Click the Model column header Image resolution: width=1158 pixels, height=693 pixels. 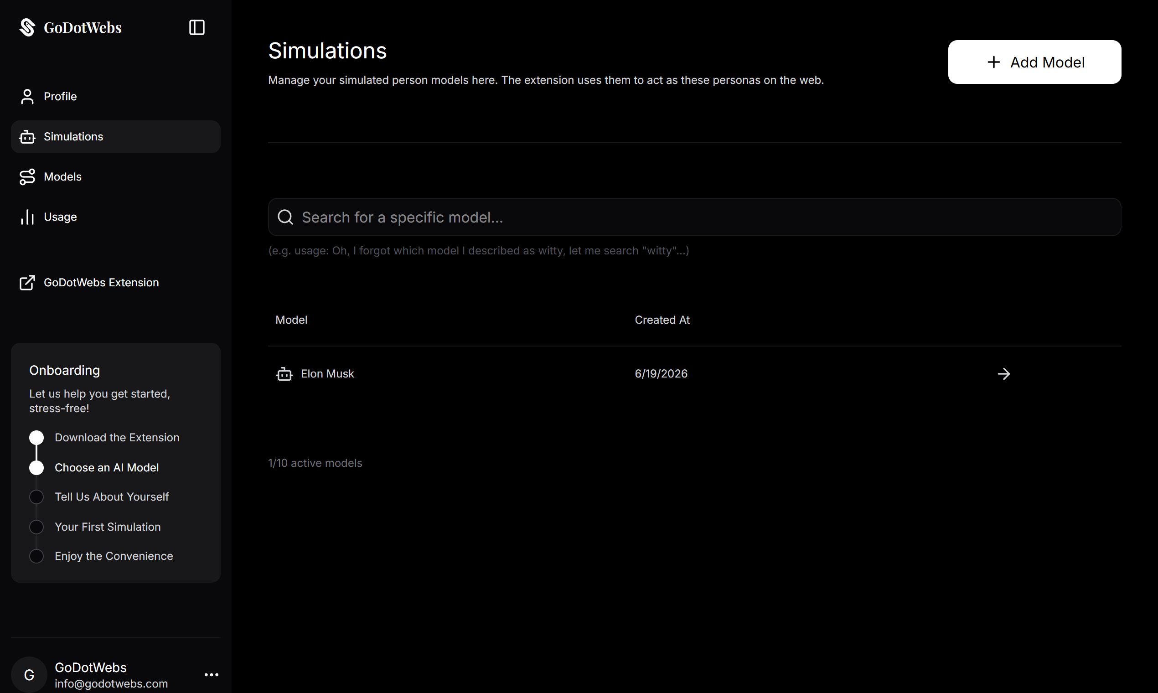291,320
